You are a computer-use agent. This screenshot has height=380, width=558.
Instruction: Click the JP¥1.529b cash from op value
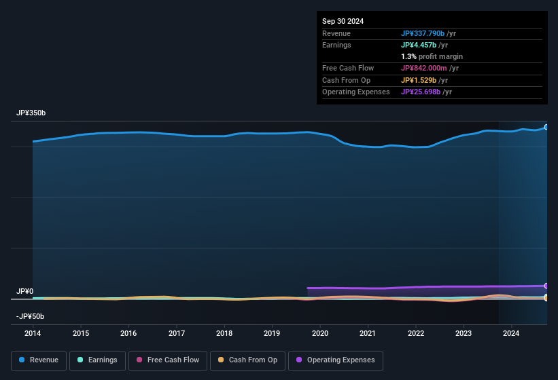(419, 80)
